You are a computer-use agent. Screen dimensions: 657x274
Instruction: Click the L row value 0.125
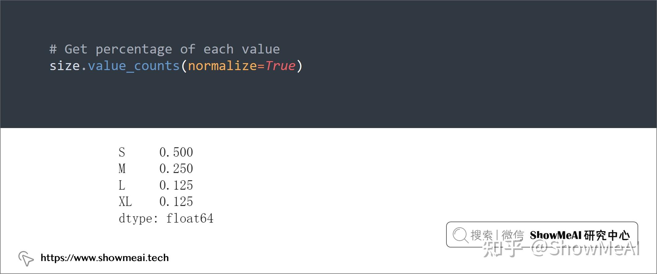pyautogui.click(x=176, y=185)
